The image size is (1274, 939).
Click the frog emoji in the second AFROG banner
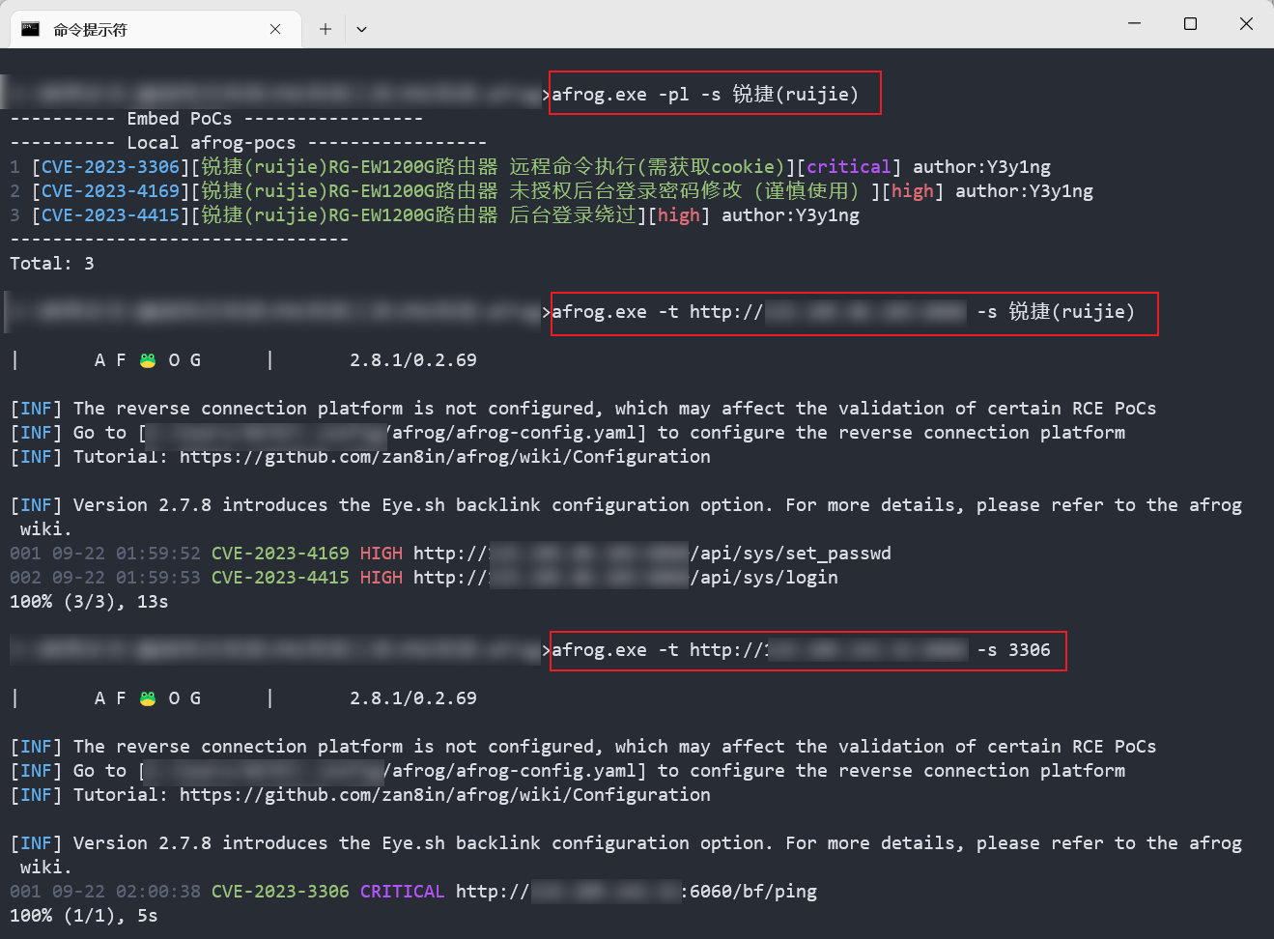tap(146, 697)
